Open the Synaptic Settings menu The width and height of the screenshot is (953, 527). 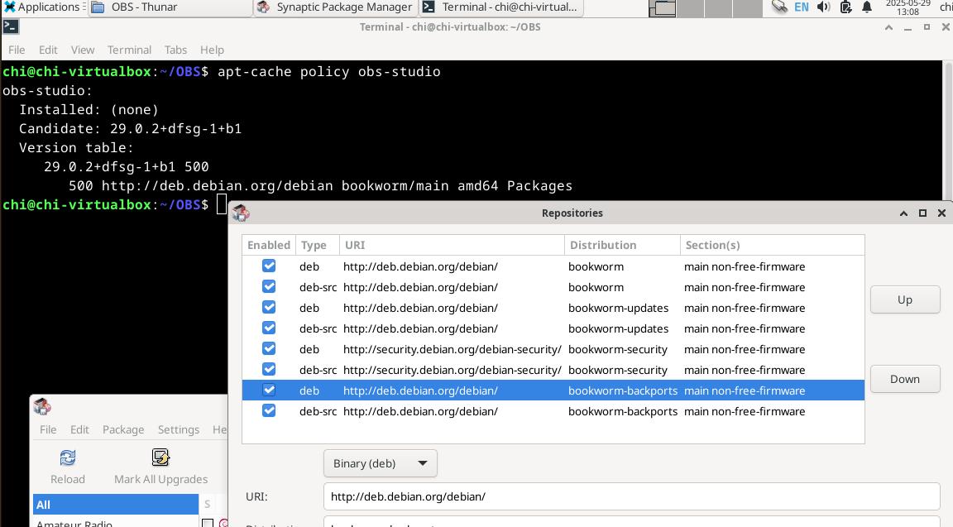179,429
